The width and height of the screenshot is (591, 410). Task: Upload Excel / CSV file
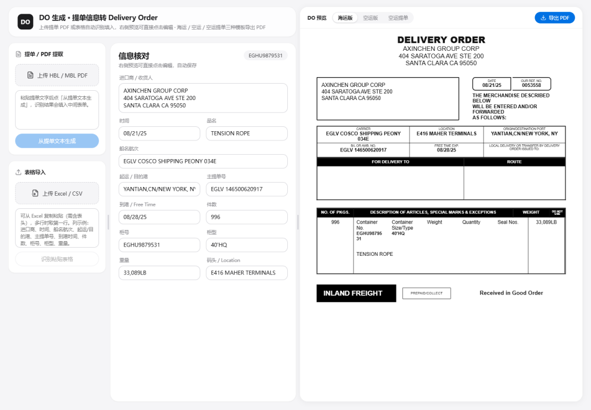pos(57,194)
